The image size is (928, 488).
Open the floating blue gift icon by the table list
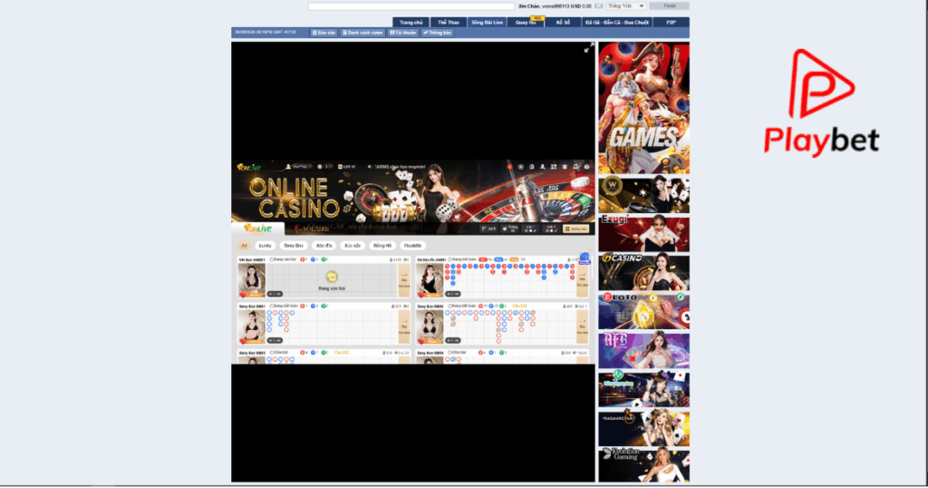585,259
